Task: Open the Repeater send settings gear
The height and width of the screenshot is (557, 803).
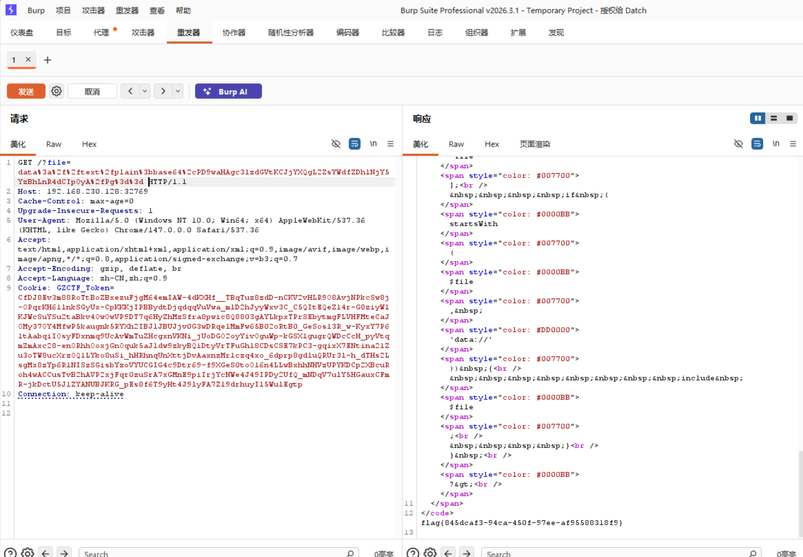Action: pos(56,91)
